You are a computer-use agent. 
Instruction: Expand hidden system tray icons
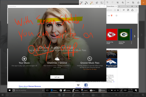[x=108, y=90]
